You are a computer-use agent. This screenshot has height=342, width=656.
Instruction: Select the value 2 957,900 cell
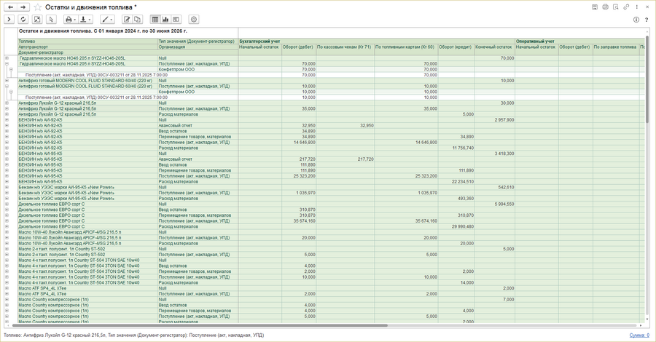pos(494,120)
